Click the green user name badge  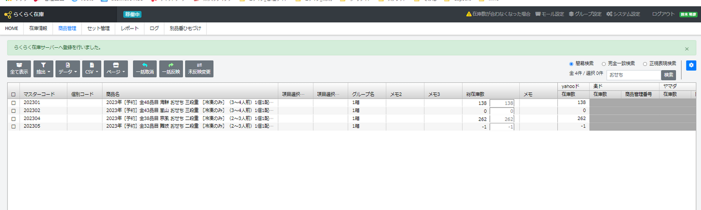coord(687,15)
